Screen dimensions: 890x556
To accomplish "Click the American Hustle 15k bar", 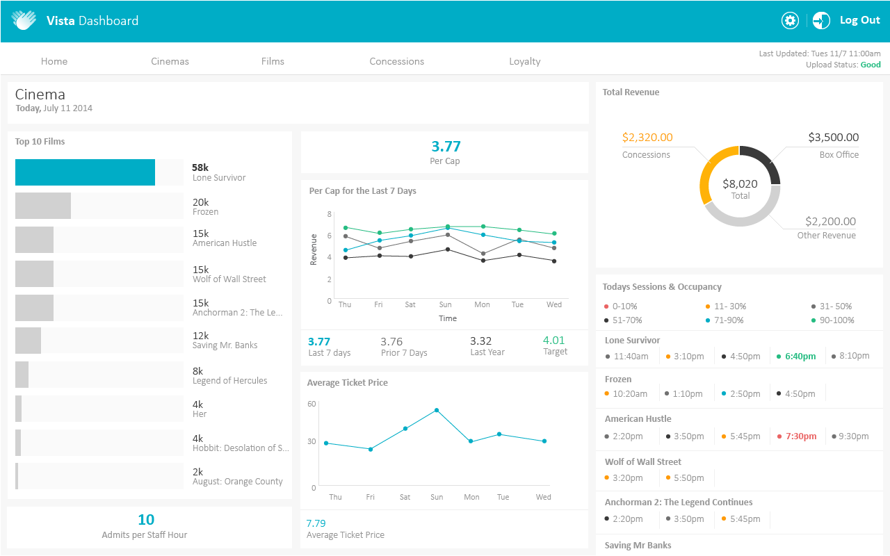I will (x=34, y=240).
